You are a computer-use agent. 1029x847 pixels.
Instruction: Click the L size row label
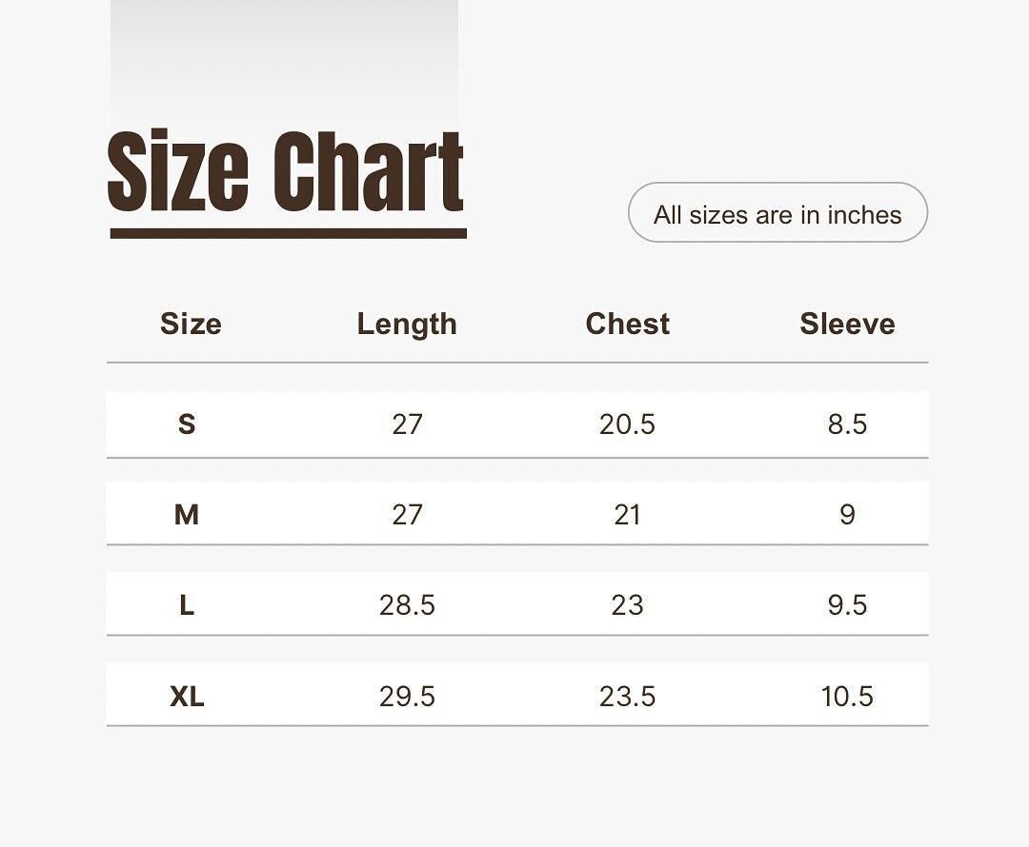coord(187,605)
